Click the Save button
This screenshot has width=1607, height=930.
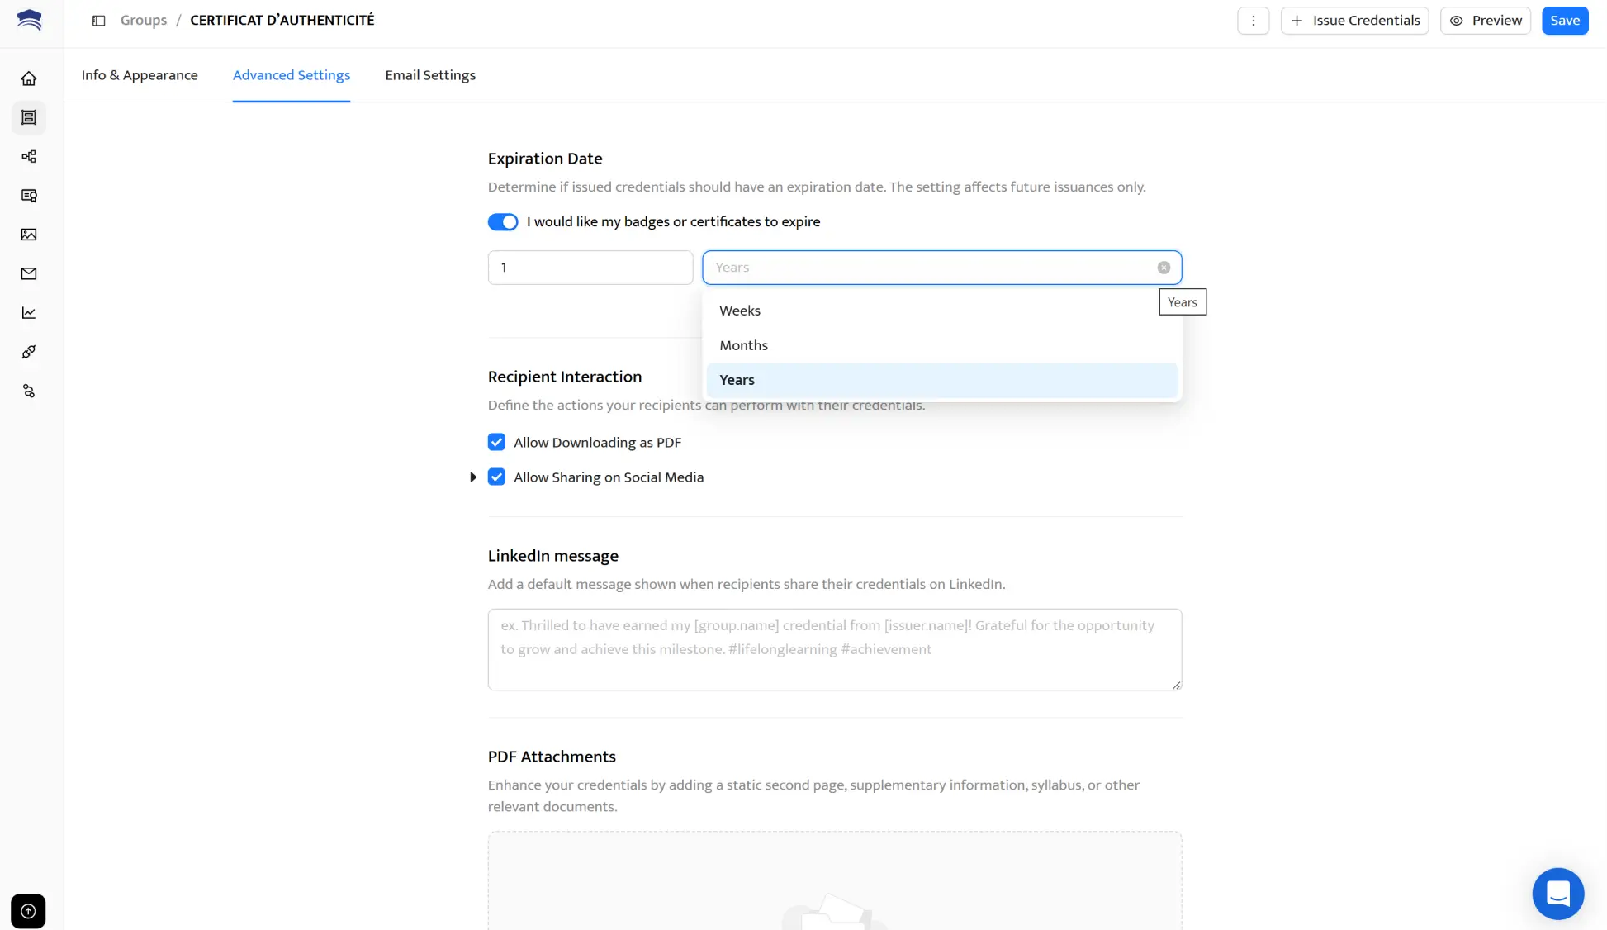(1564, 21)
